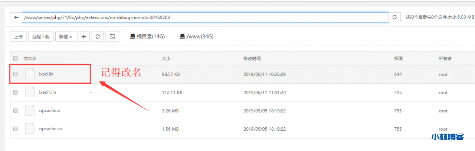This screenshot has width=475, height=151.
Task: Click the 远程下载 remote download button
Action: 41,37
